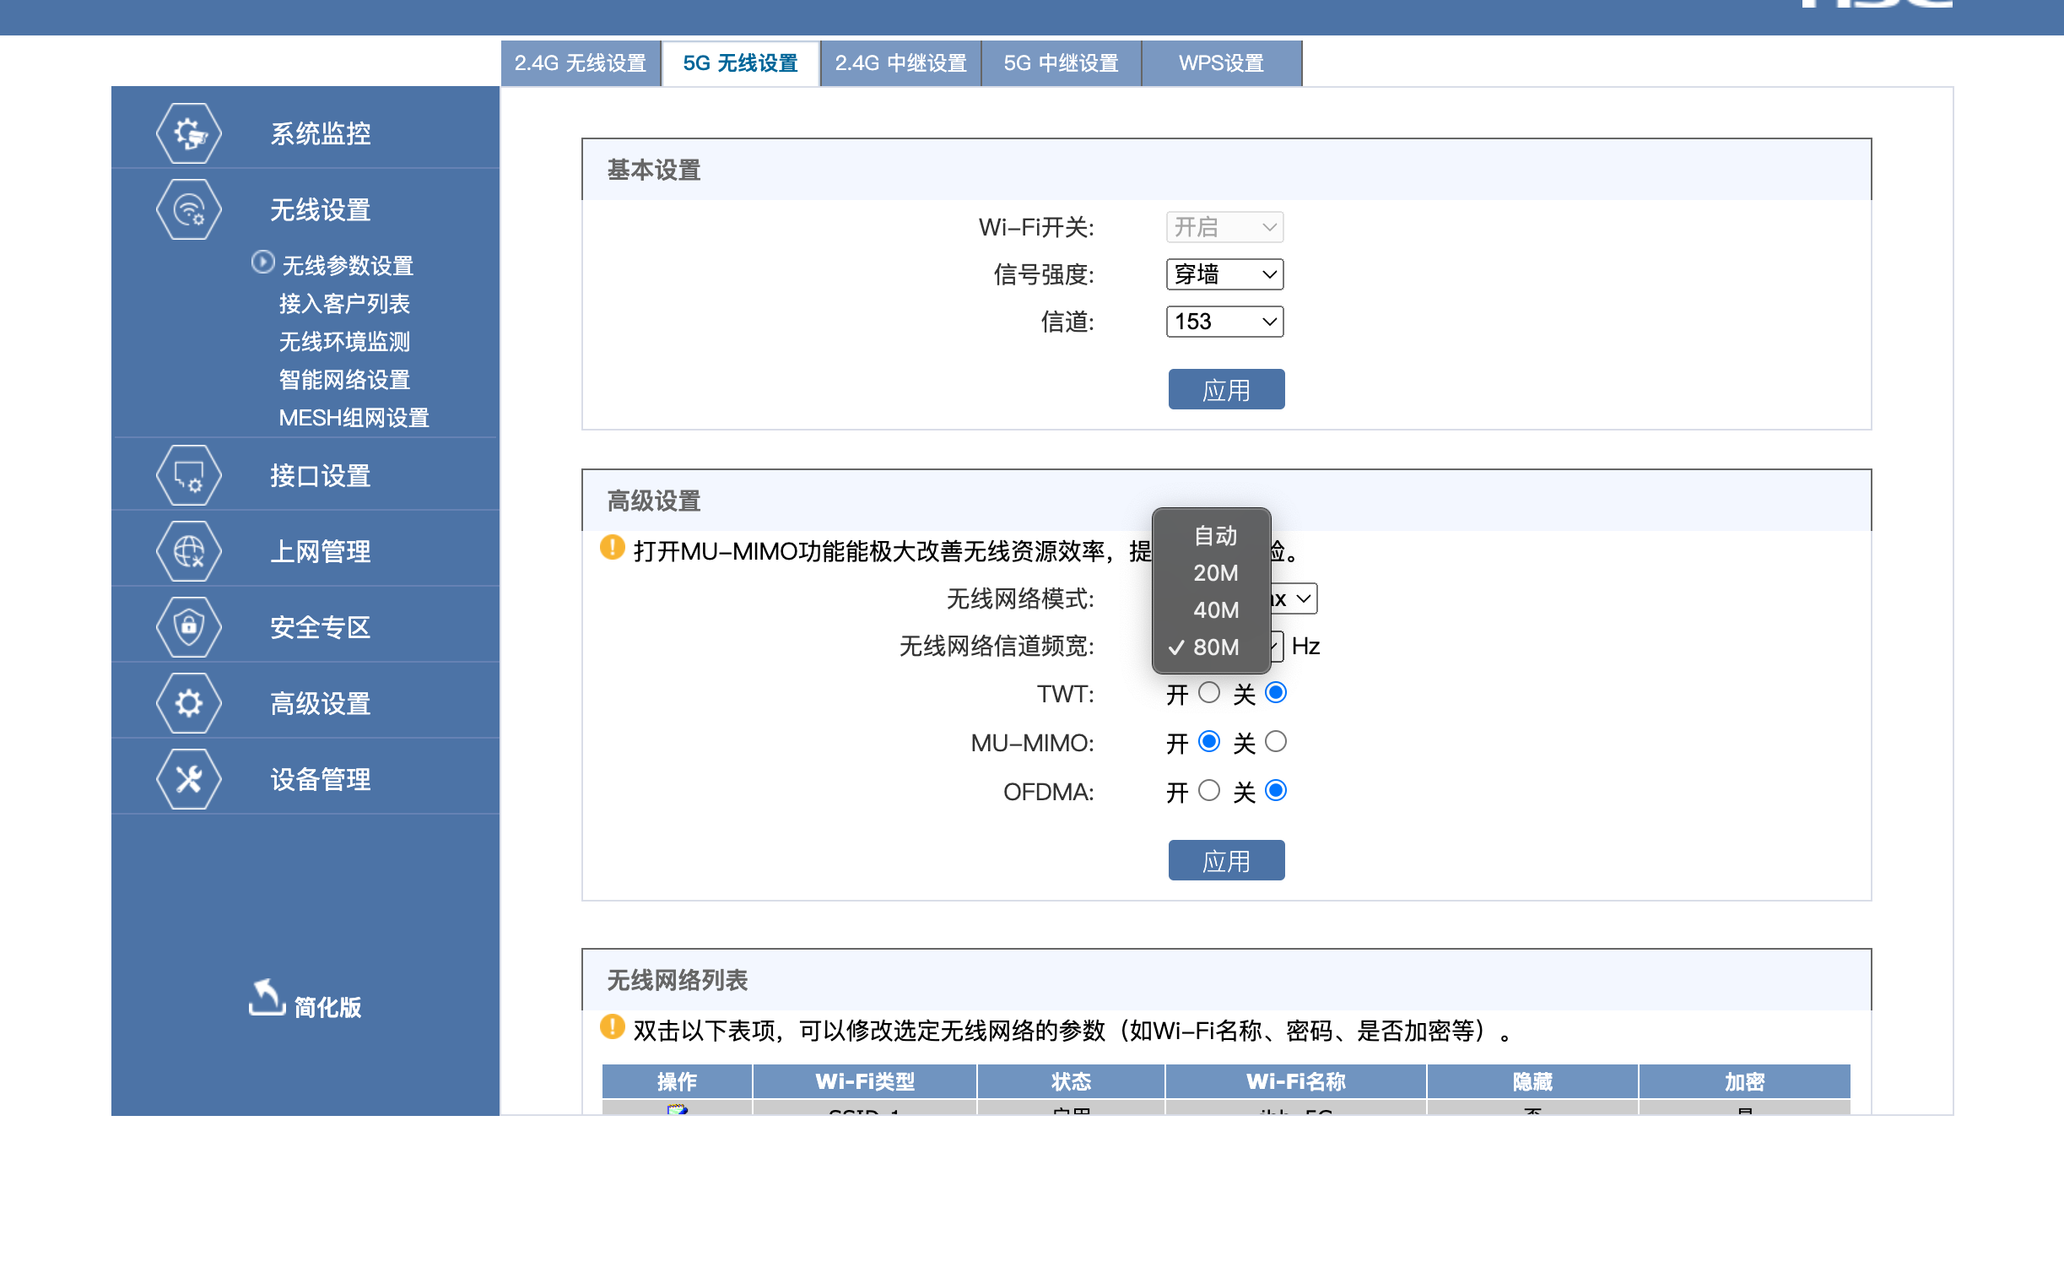Click the 上网管理 globe icon

tap(188, 552)
